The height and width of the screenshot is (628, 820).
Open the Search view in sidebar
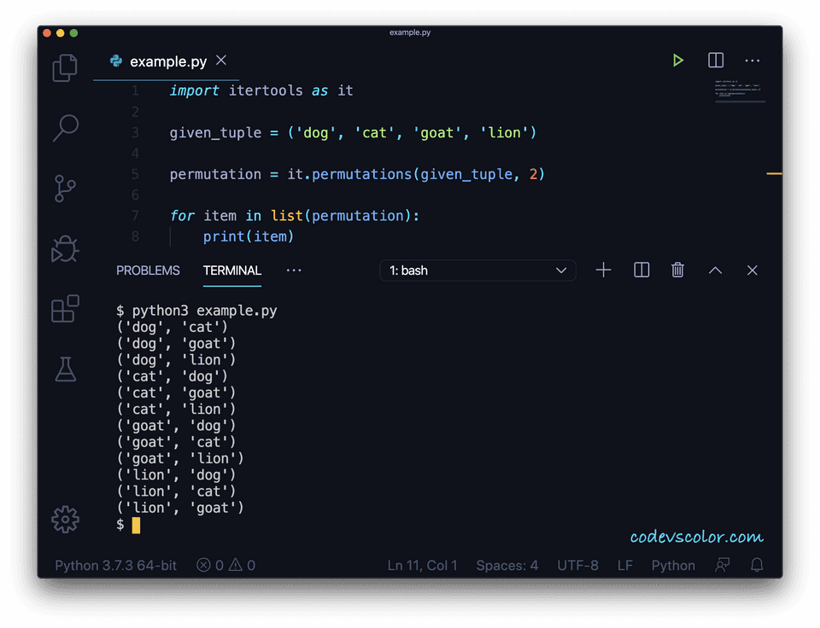tap(65, 128)
